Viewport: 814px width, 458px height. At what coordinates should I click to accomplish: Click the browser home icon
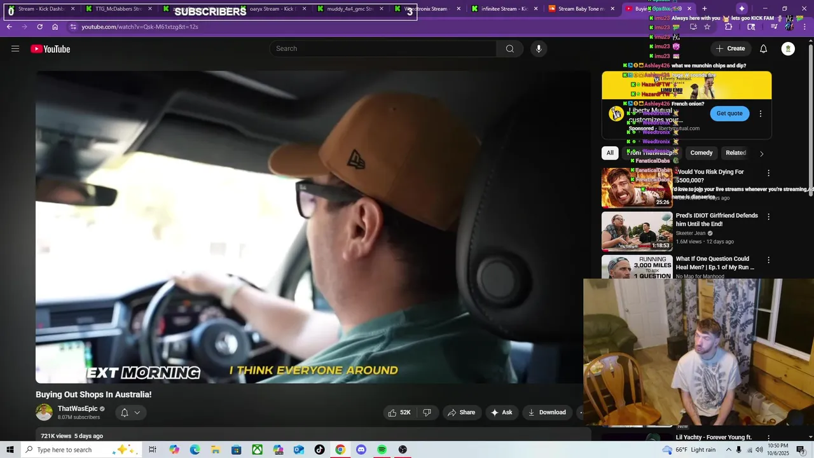[55, 27]
